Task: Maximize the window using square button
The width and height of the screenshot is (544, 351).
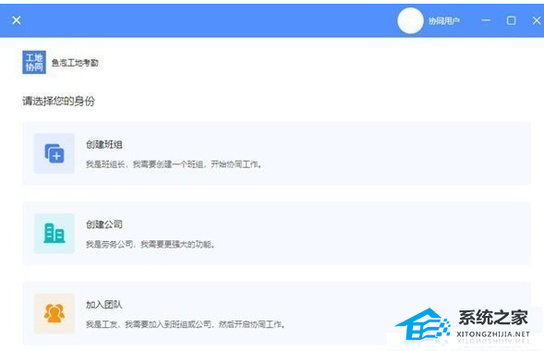Action: click(511, 20)
